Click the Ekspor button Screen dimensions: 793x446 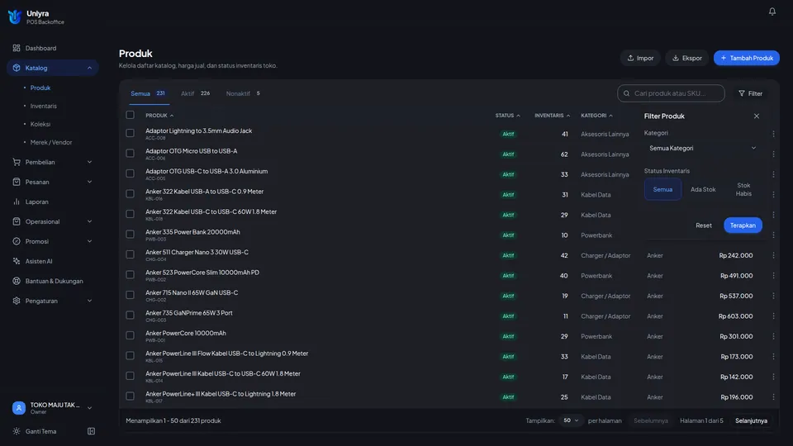tap(686, 58)
